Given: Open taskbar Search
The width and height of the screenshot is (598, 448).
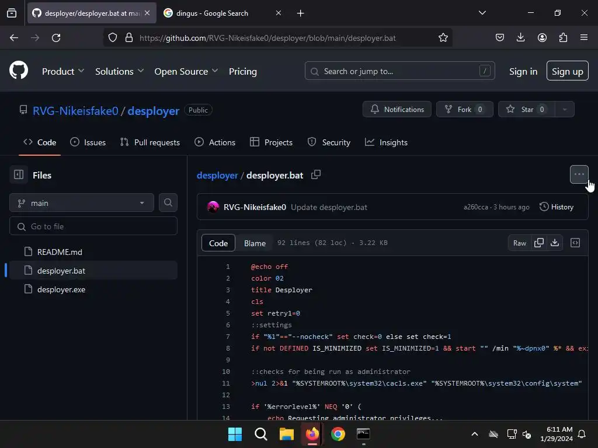Looking at the screenshot, I should click(261, 434).
